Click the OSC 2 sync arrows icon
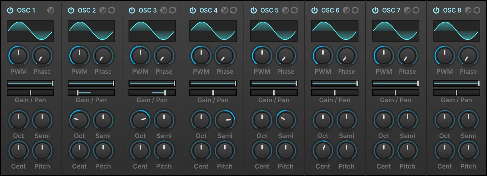The width and height of the screenshot is (487, 176). [112, 10]
